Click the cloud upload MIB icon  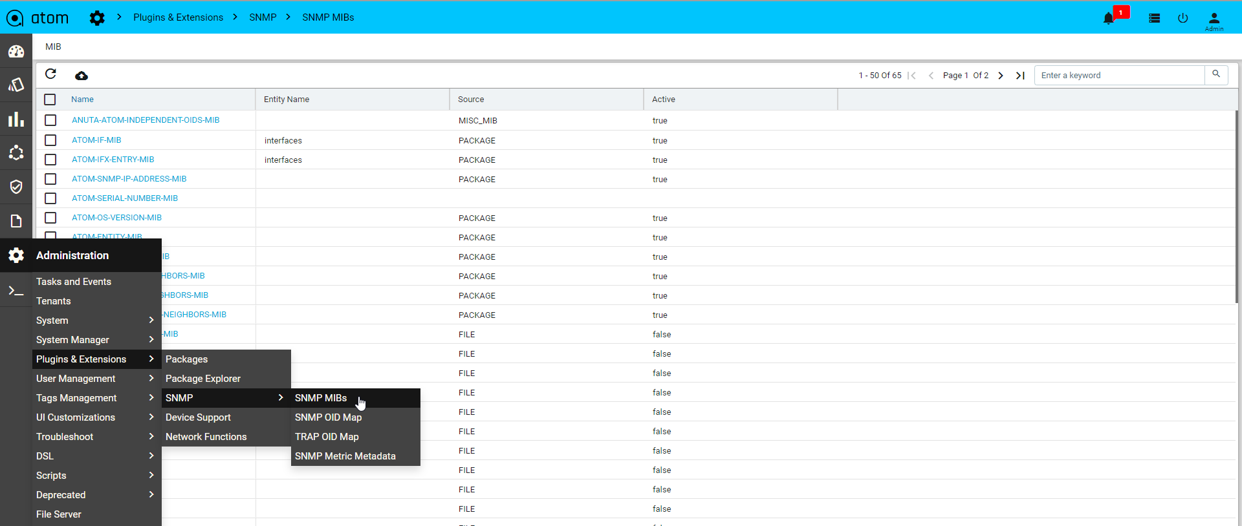82,76
